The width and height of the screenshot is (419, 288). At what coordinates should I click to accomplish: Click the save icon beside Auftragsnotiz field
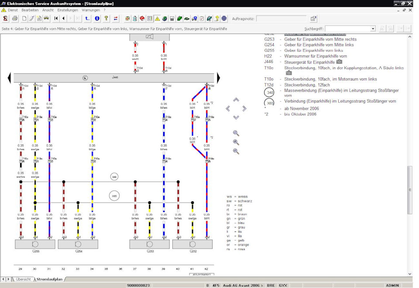(313, 19)
